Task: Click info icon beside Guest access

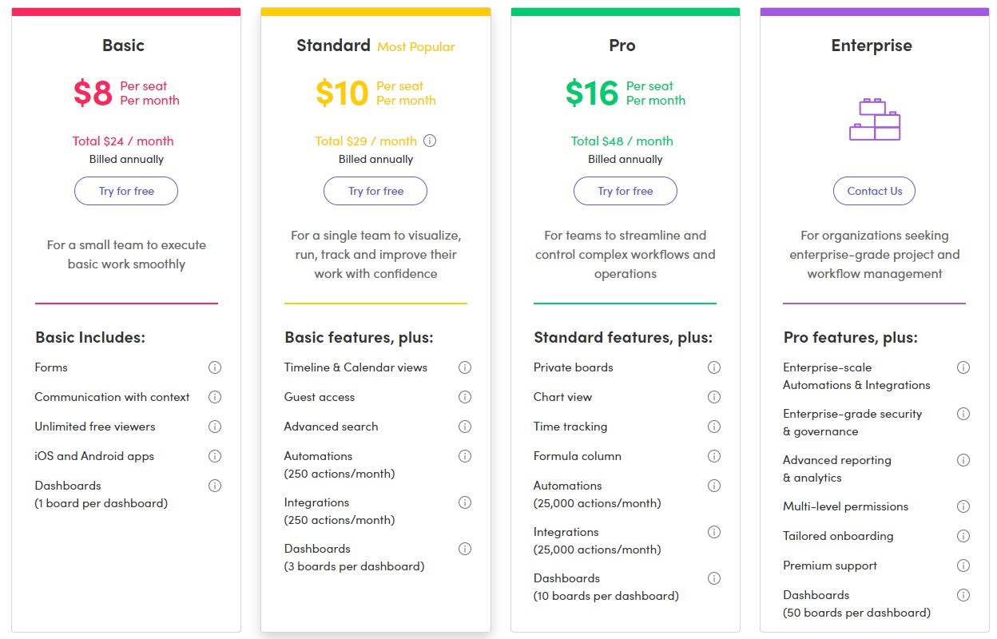Action: (465, 397)
